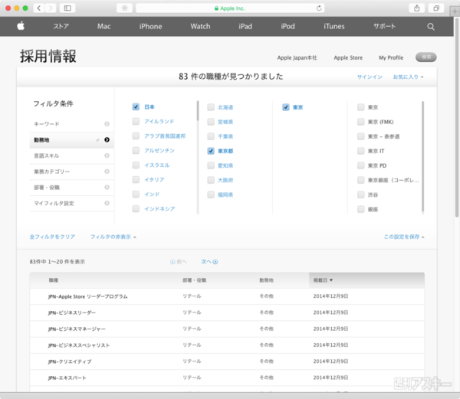Uncheck the 日本 country checkbox

coord(136,107)
